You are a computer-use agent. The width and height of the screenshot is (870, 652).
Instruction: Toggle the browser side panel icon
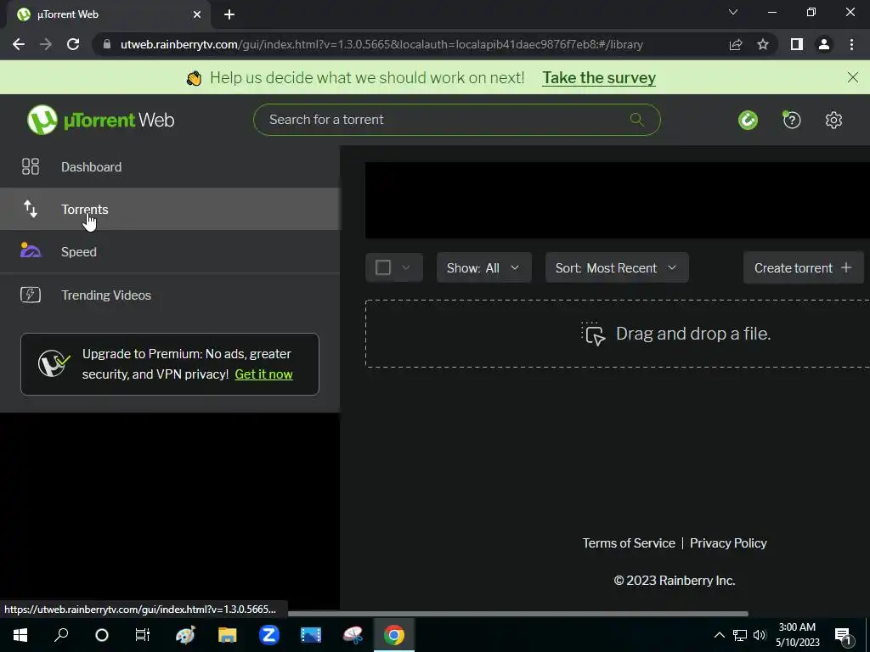click(x=797, y=44)
